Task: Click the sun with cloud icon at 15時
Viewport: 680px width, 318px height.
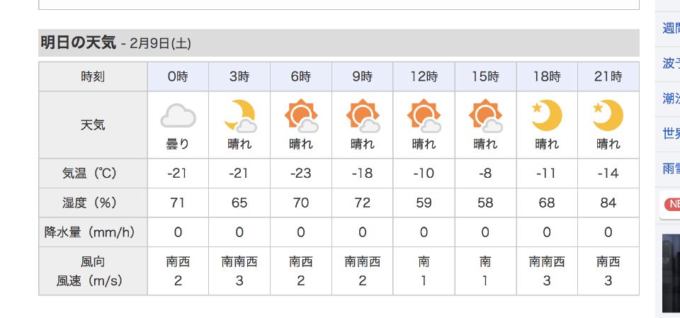Action: 486,116
